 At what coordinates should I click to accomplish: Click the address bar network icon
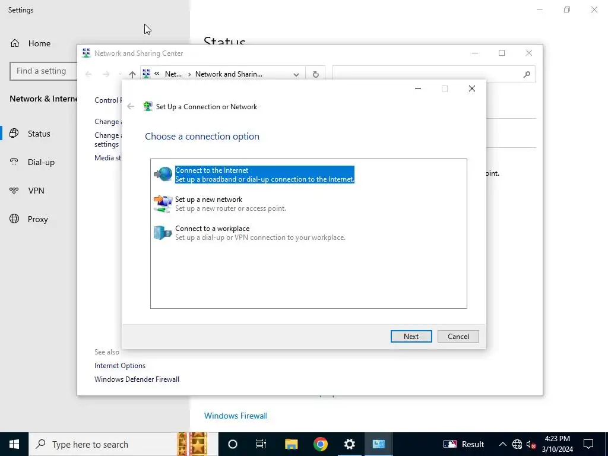[146, 74]
